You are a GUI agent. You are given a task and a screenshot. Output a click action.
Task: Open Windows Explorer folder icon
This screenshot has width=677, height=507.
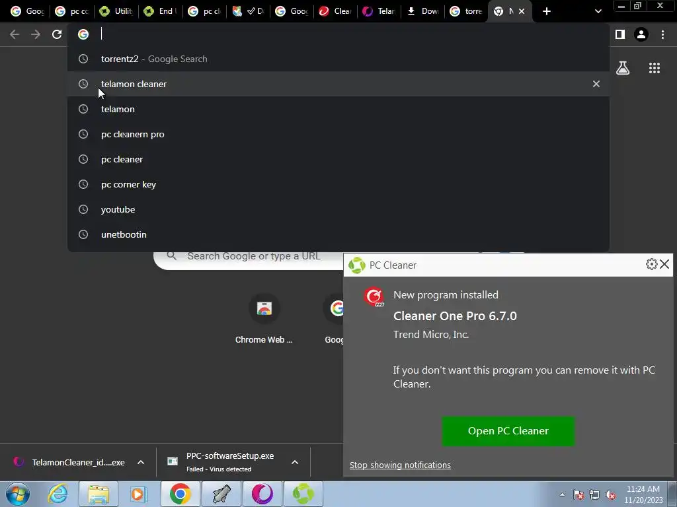tap(99, 494)
